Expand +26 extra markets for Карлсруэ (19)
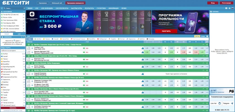 click(207, 59)
